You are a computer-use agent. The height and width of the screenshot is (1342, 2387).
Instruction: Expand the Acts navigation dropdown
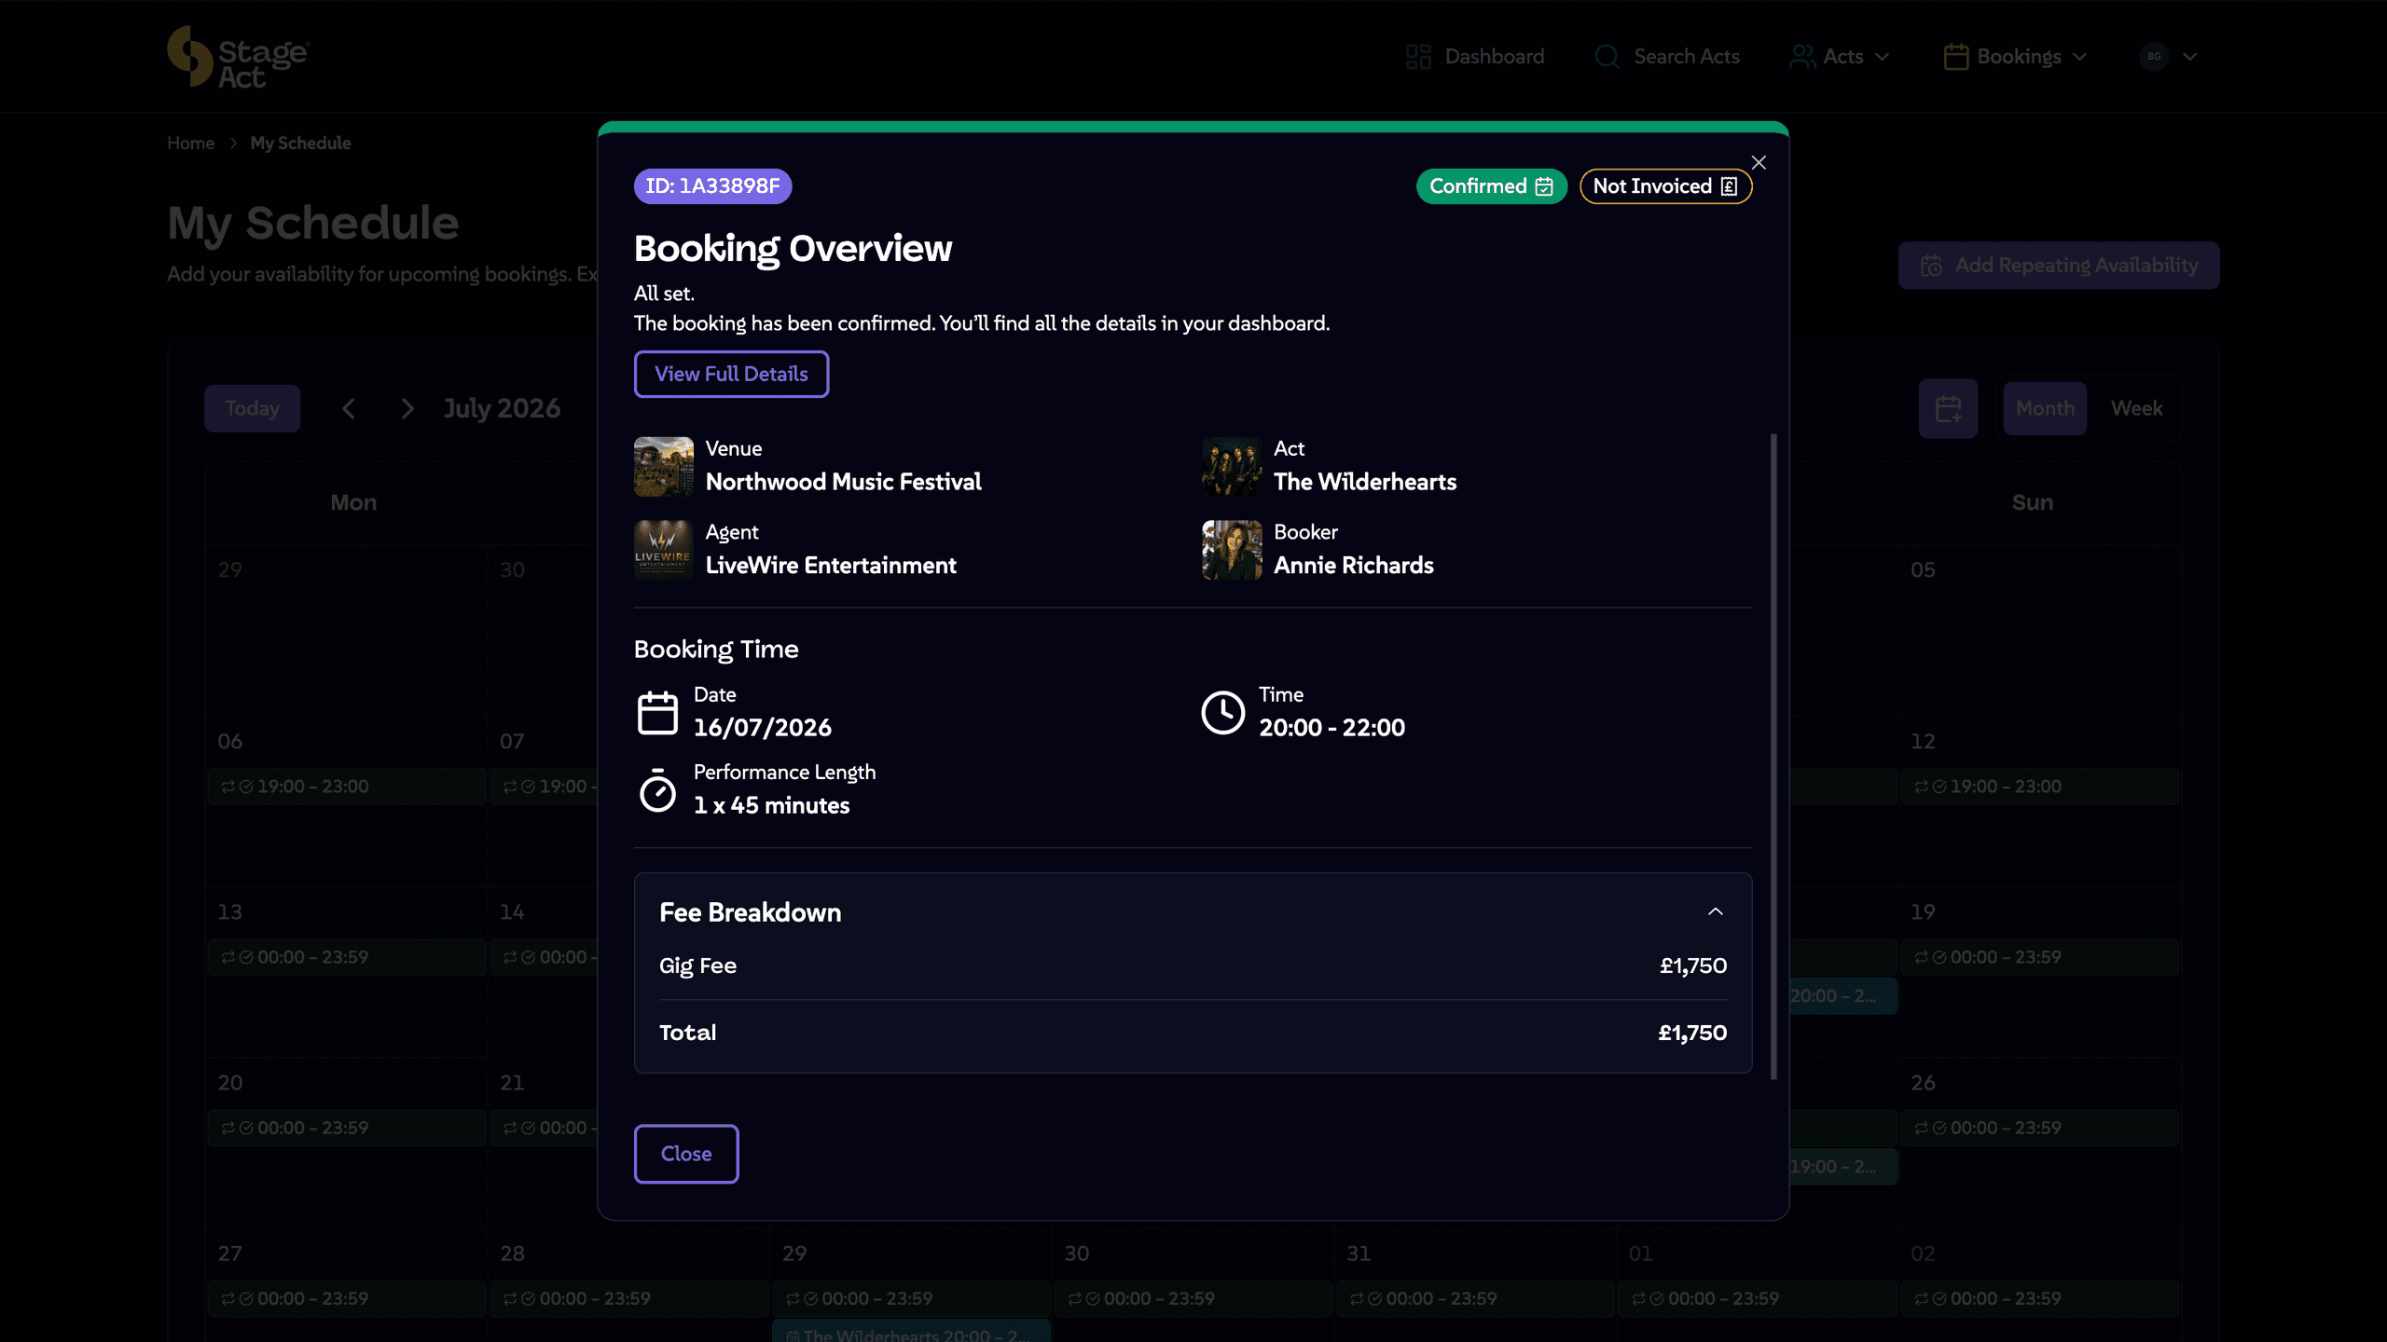tap(1840, 57)
